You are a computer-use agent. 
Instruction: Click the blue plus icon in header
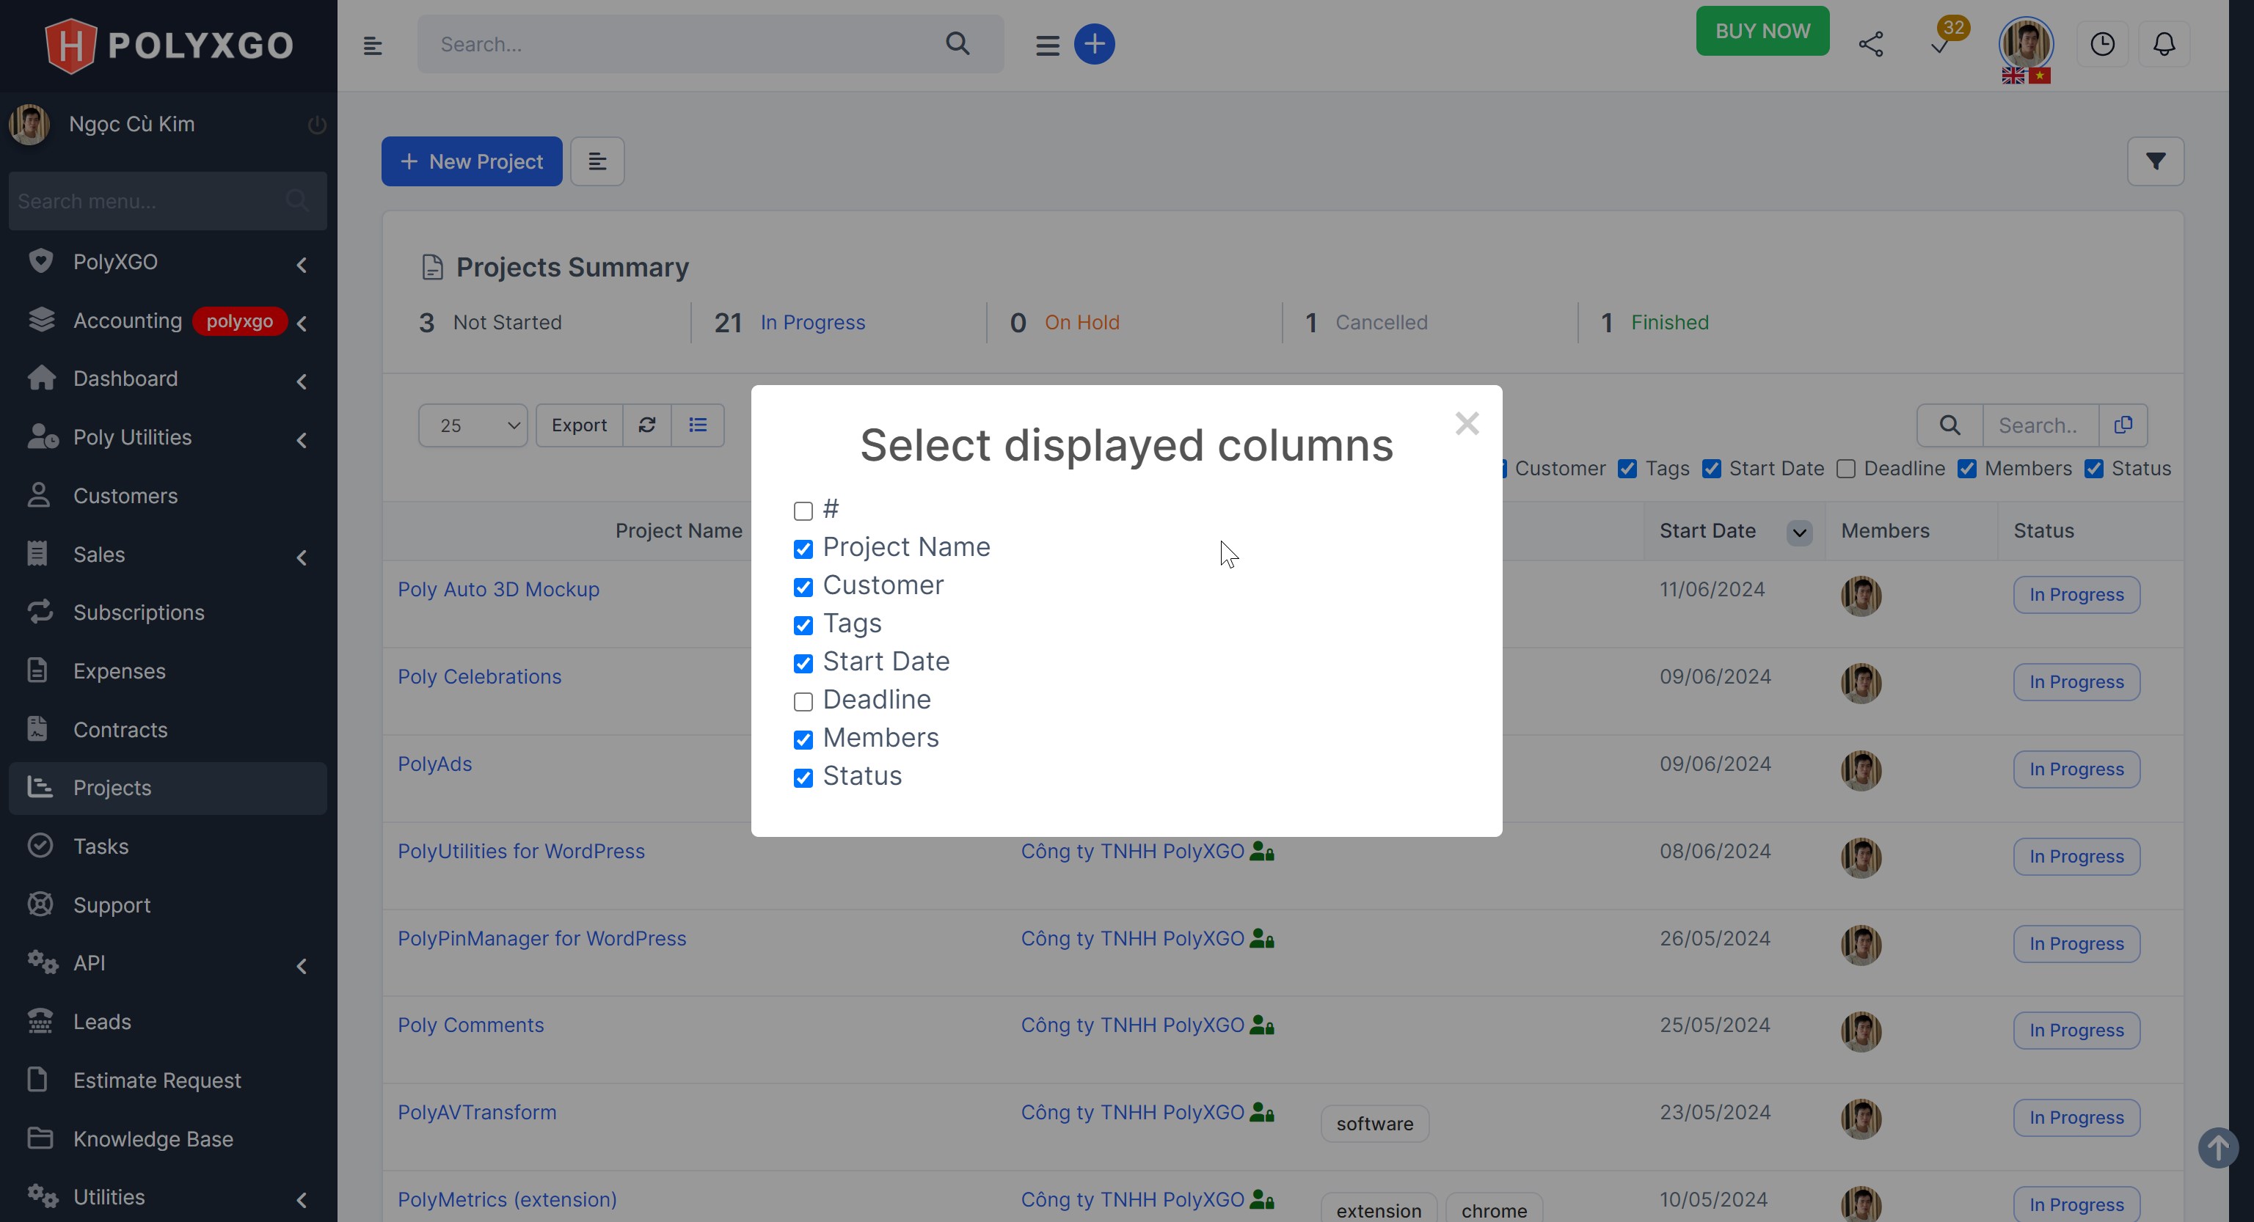click(x=1094, y=44)
